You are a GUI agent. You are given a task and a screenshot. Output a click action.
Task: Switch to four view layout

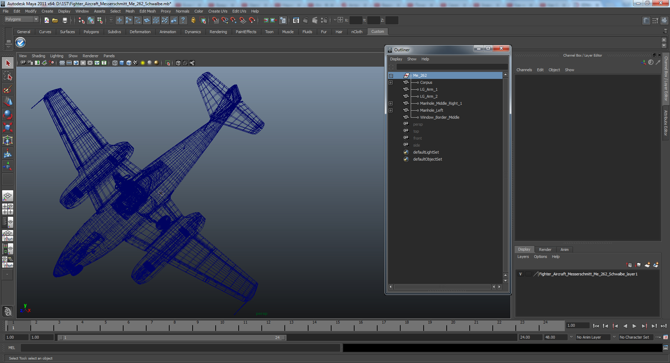pos(8,209)
